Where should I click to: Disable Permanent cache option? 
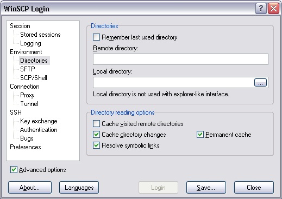200,135
